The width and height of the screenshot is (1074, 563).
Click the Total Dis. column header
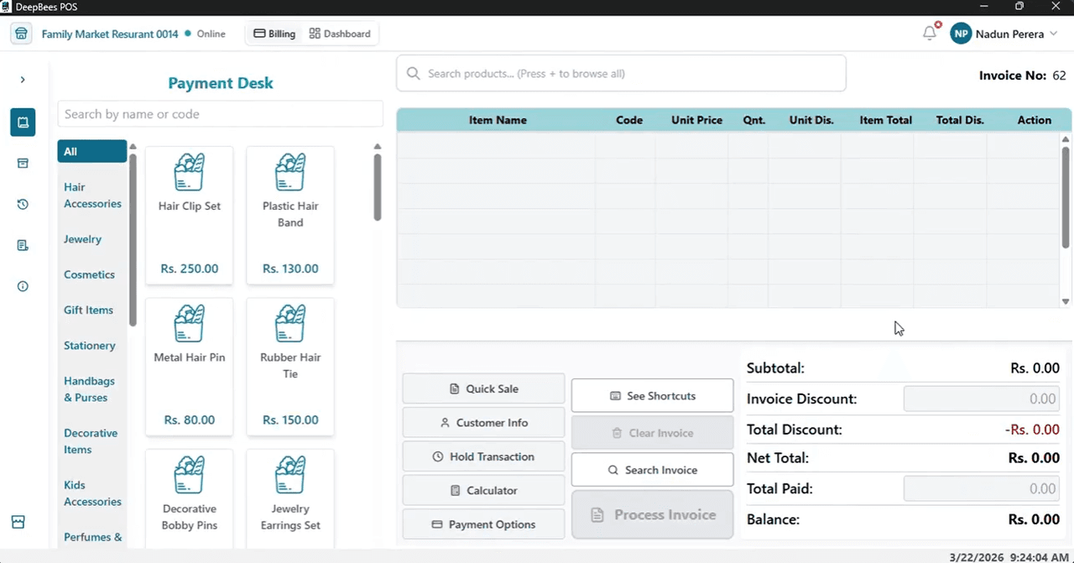click(x=960, y=120)
